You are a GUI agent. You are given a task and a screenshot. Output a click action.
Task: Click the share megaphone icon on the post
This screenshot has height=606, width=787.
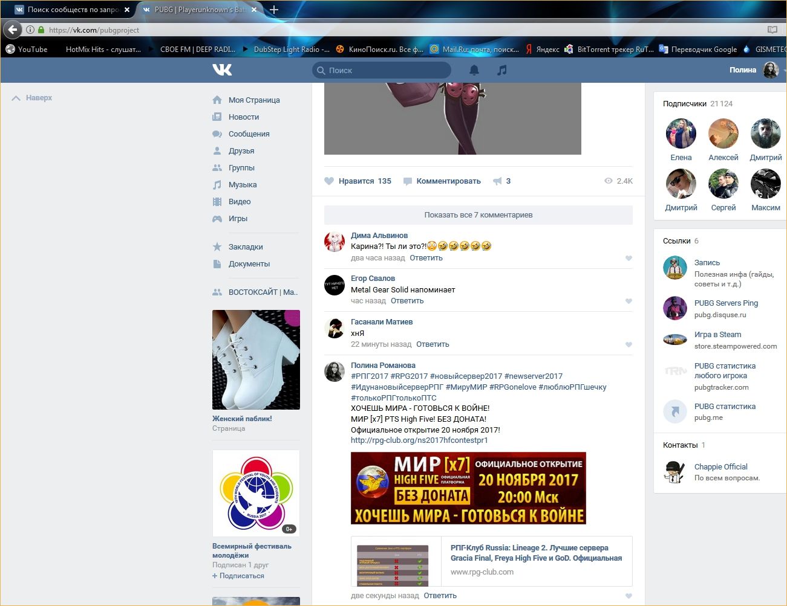[x=497, y=181]
